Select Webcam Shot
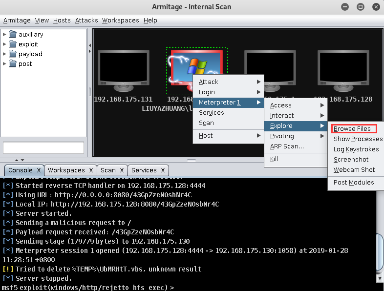 [x=356, y=170]
